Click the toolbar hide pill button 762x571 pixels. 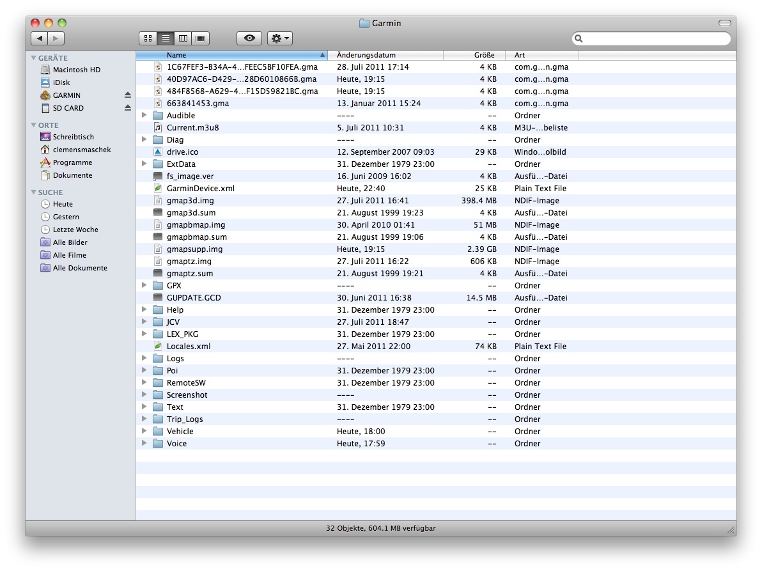724,23
